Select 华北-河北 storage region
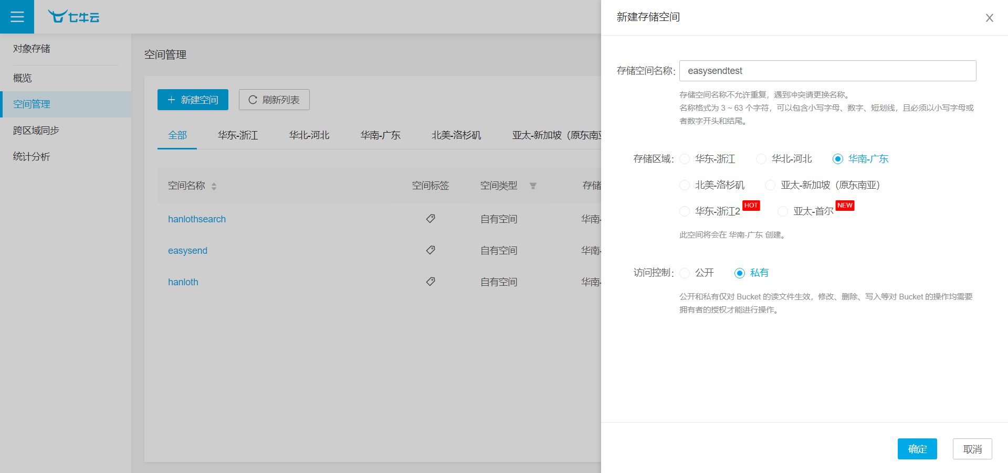 [x=761, y=159]
